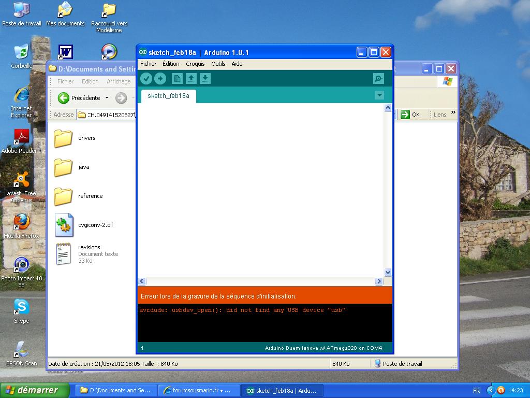Open the Serial Monitor magnifier icon
The image size is (530, 398).
(x=378, y=78)
